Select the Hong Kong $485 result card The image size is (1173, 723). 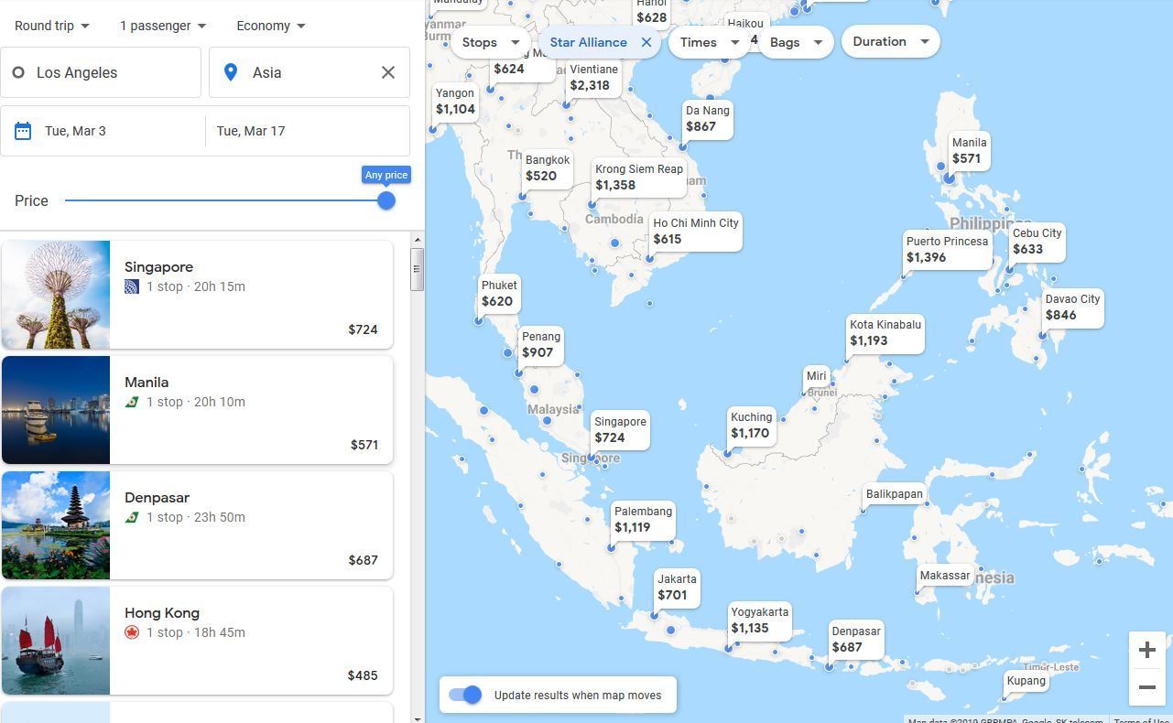point(197,641)
